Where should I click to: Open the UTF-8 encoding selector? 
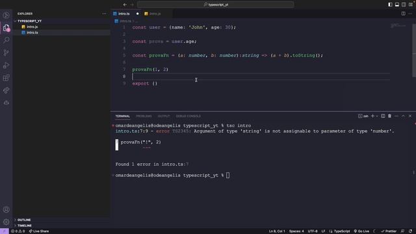tap(313, 231)
